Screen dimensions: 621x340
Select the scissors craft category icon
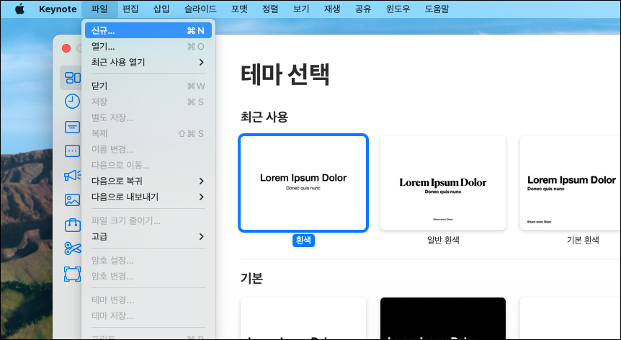[72, 249]
